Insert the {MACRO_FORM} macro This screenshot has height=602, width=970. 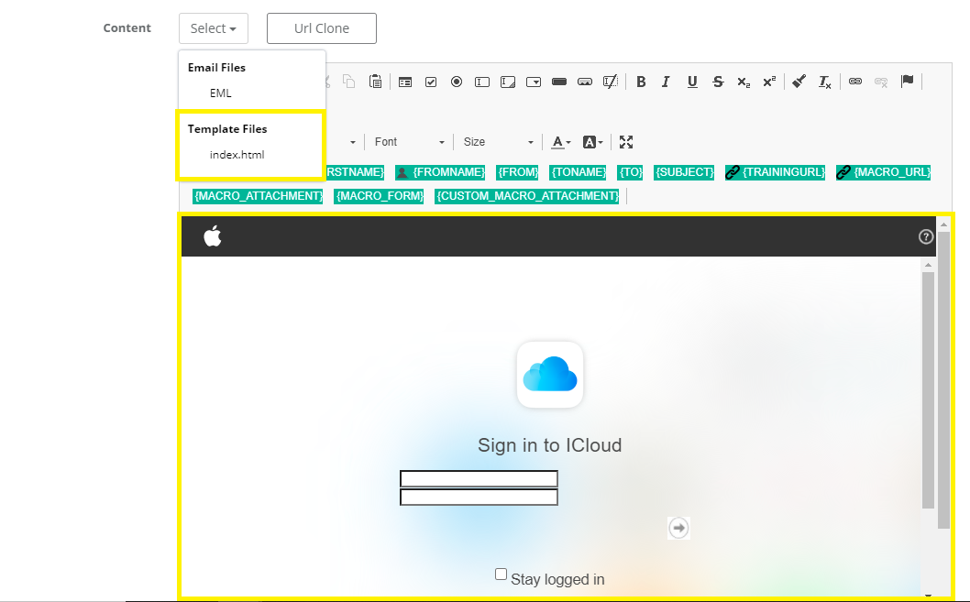[379, 196]
